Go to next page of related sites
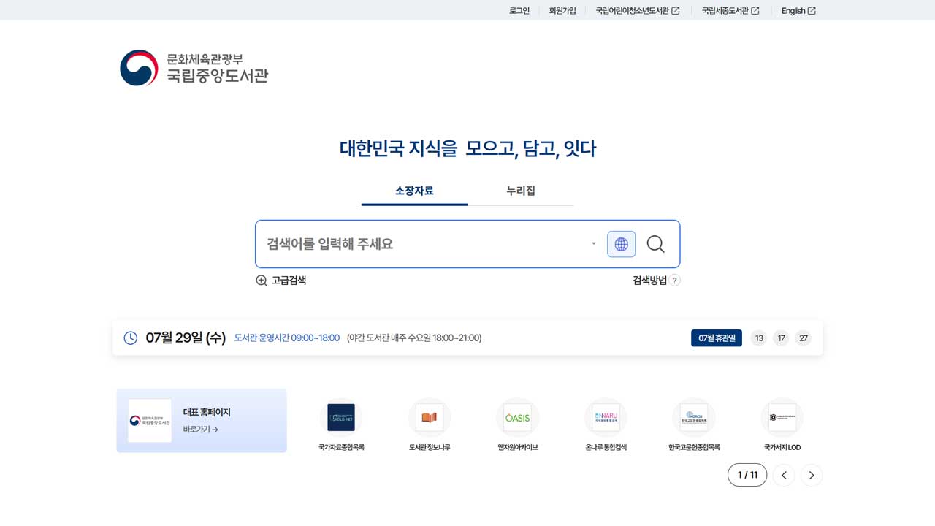This screenshot has width=935, height=526. [x=812, y=475]
